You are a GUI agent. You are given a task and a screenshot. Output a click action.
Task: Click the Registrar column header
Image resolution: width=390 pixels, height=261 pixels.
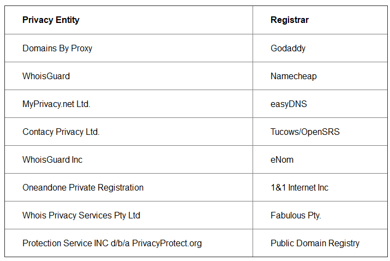pyautogui.click(x=289, y=20)
